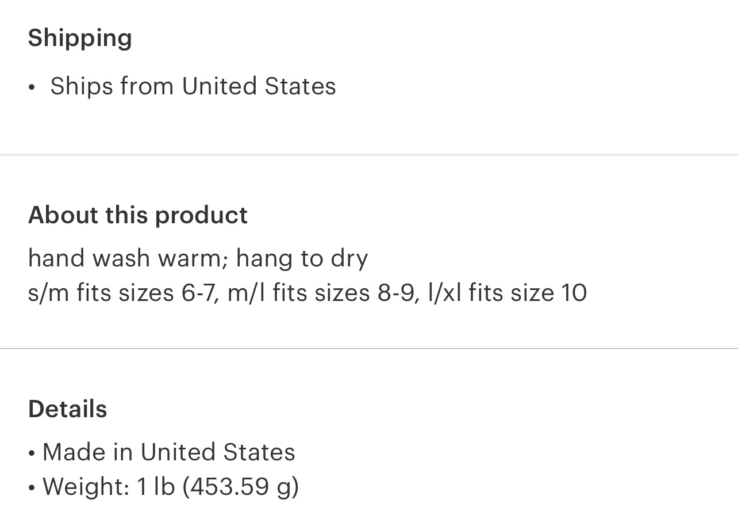
Task: Click the Details section heading
Action: [x=67, y=409]
